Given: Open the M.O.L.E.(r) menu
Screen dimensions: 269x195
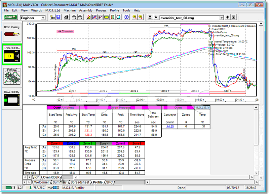Looking at the screenshot, I should [x=53, y=10].
